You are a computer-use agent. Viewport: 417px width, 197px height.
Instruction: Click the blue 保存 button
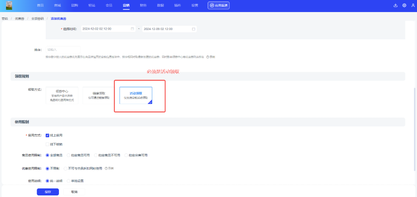(48, 192)
